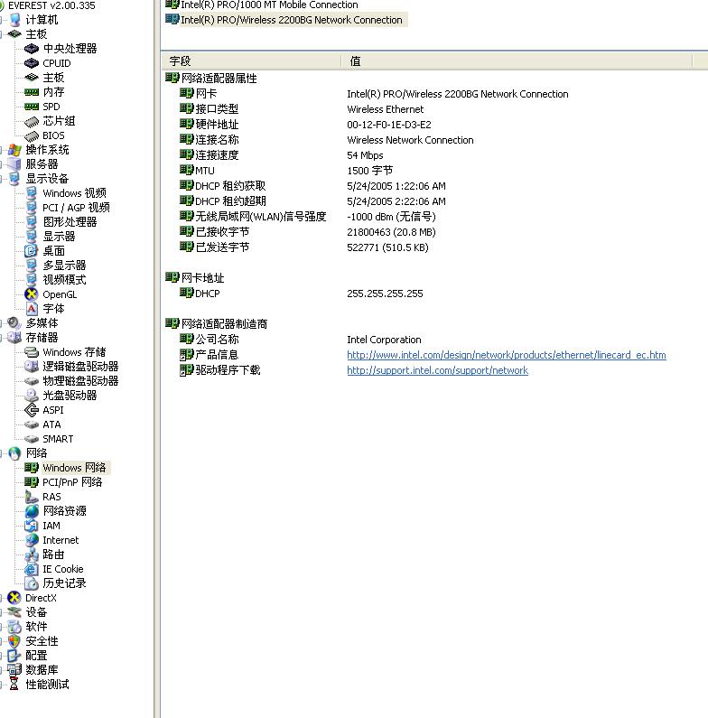Click the BIOS chip icon

click(x=31, y=136)
